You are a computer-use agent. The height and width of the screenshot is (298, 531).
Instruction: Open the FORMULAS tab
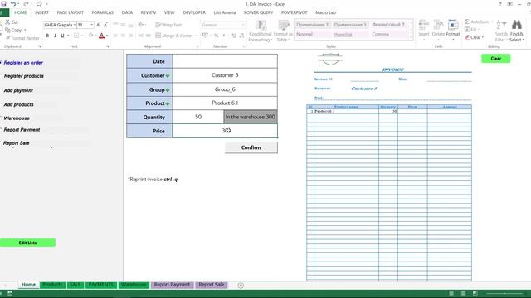click(102, 12)
